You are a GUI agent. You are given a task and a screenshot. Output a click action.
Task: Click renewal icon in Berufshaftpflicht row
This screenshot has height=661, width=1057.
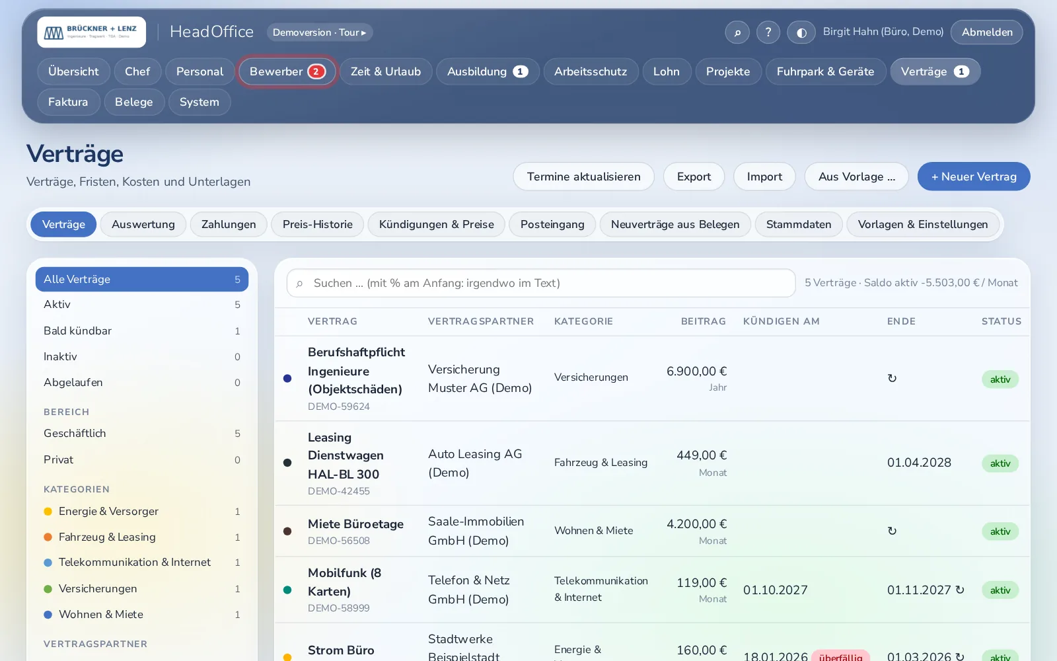point(892,378)
